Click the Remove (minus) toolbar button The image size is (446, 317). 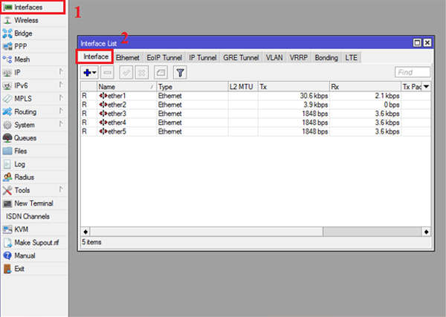107,72
